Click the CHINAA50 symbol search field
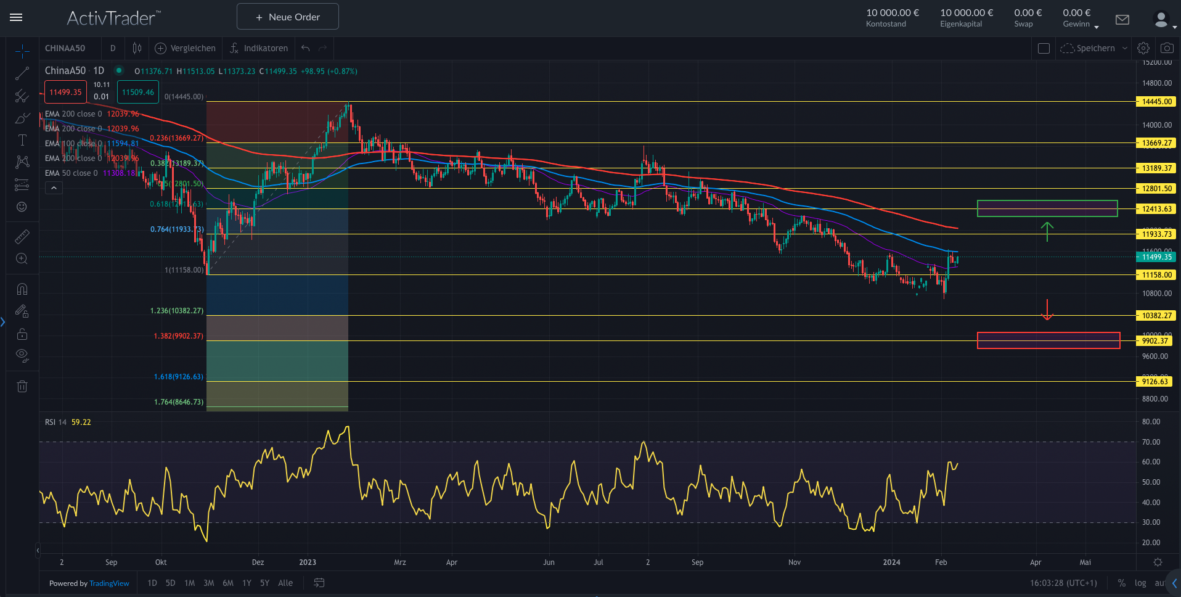The height and width of the screenshot is (597, 1181). 65,48
